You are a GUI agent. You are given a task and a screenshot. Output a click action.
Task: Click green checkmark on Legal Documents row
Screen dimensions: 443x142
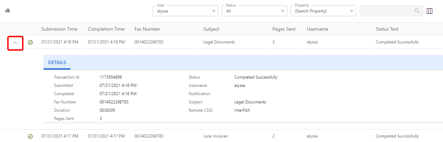[30, 42]
